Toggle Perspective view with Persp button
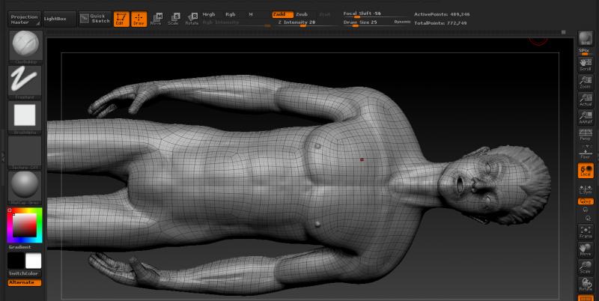 pyautogui.click(x=586, y=136)
